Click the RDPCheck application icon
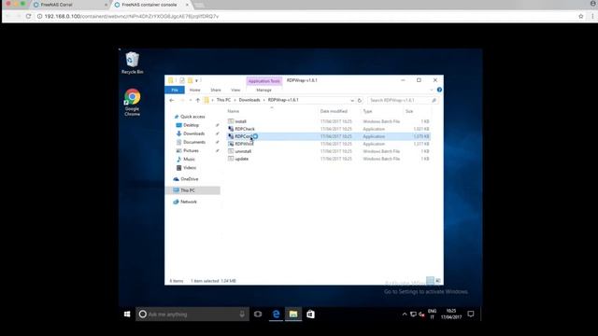 pyautogui.click(x=231, y=129)
